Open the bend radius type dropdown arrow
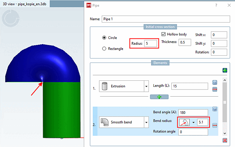Image resolution: width=235 pixels, height=147 pixels. coord(194,122)
